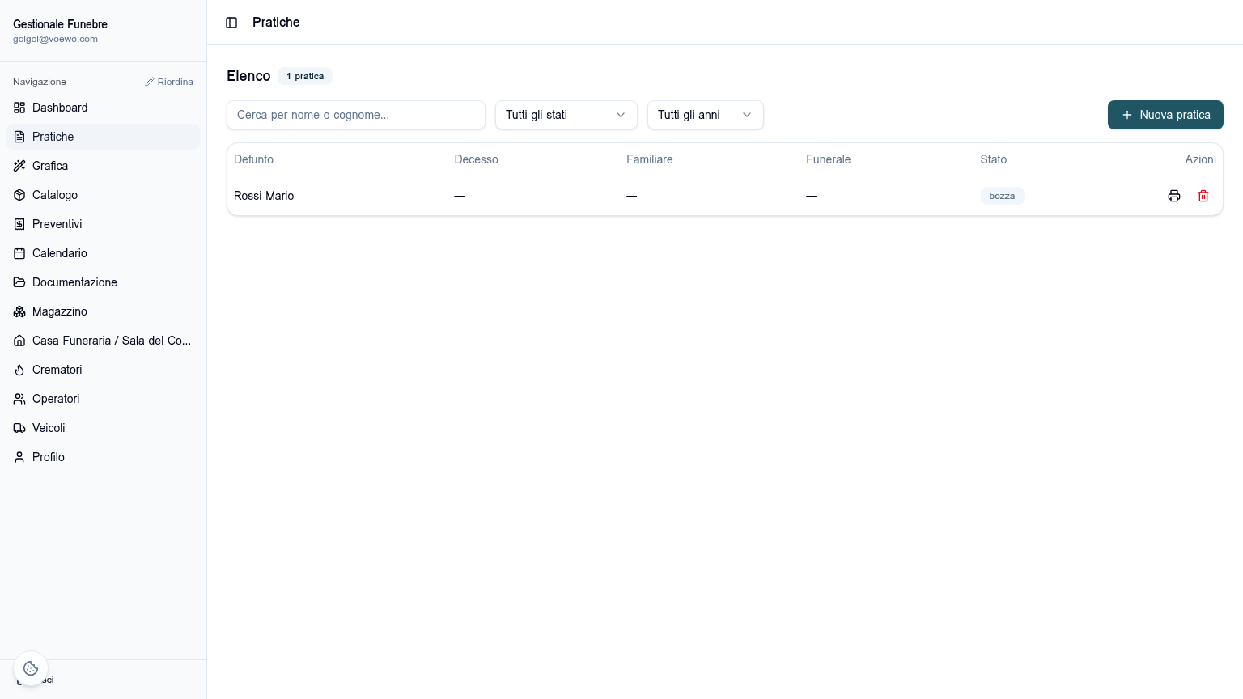This screenshot has height=699, width=1243.
Task: Open Documentazione from the sidebar
Action: pyautogui.click(x=103, y=282)
